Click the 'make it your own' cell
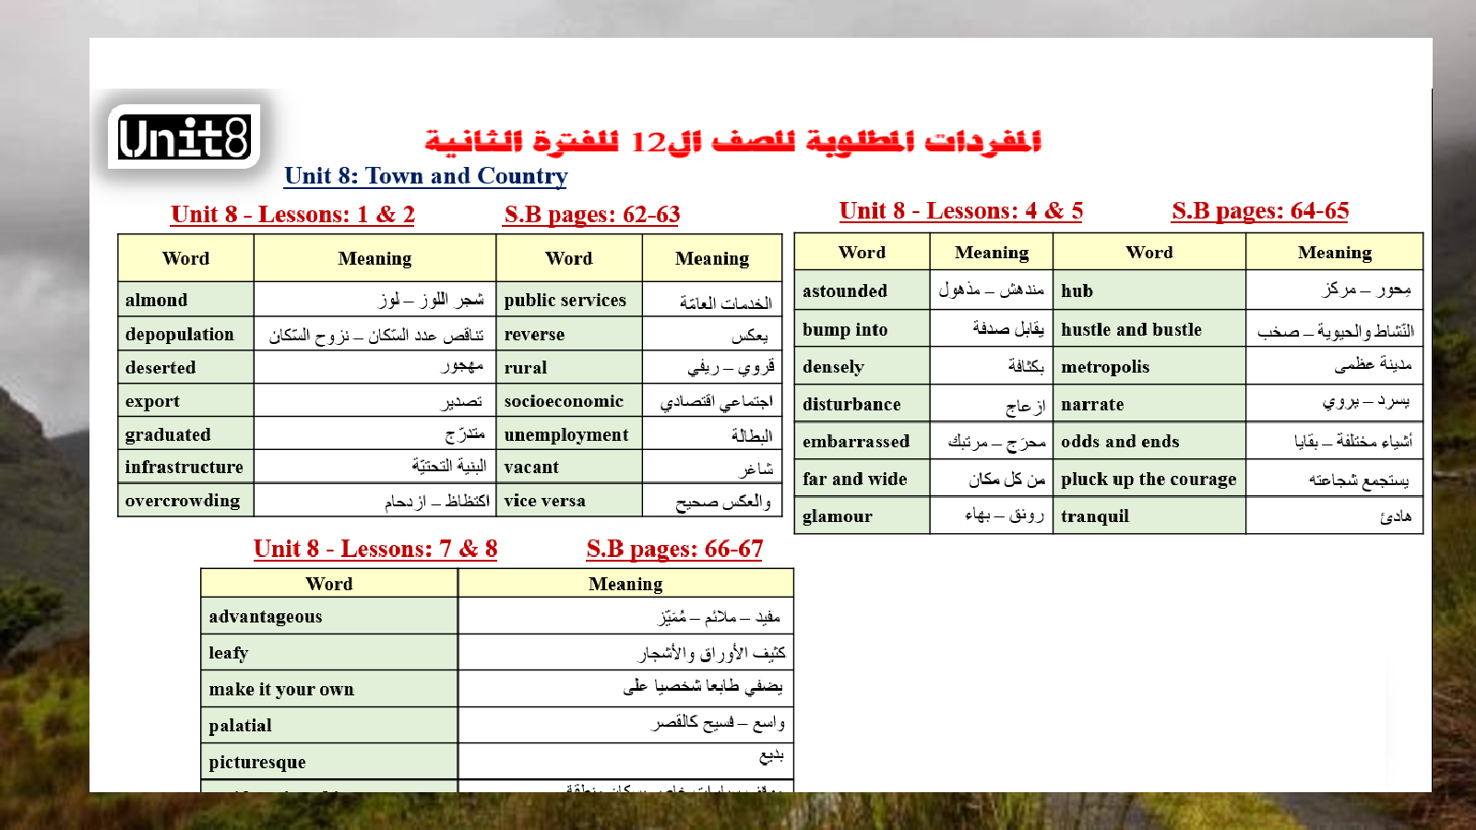1476x830 pixels. (x=328, y=689)
